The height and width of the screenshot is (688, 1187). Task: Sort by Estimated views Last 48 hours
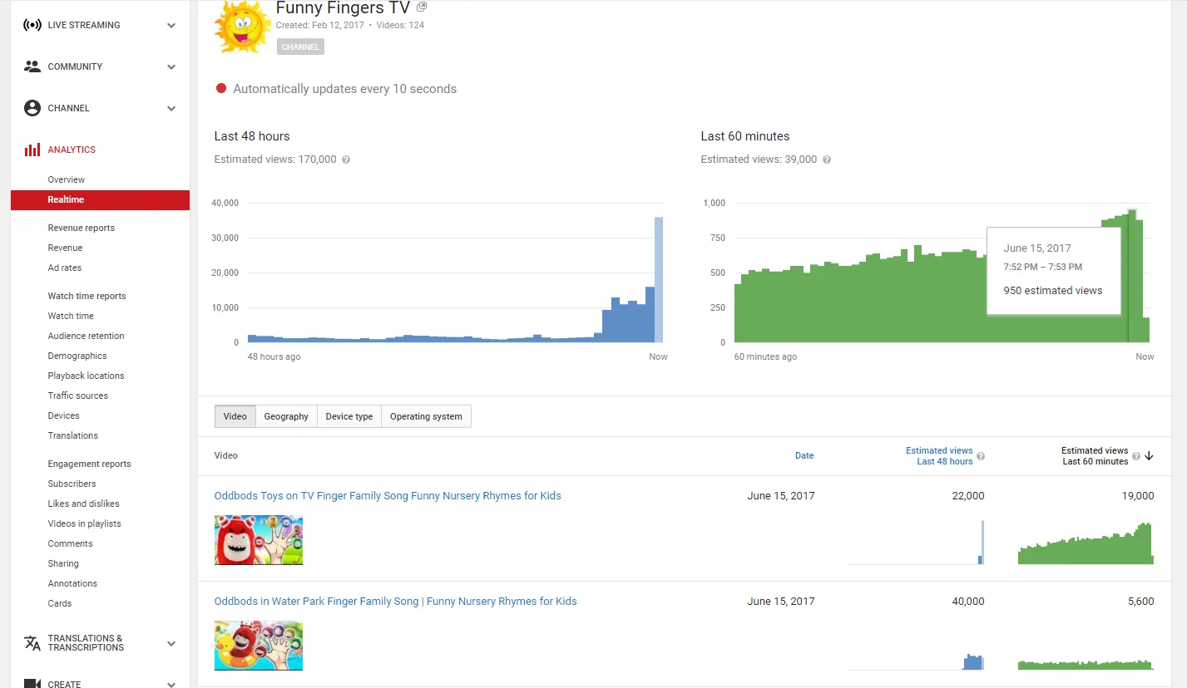939,455
